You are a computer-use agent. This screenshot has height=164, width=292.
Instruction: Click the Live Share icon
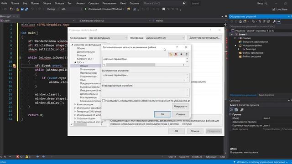tap(274, 9)
